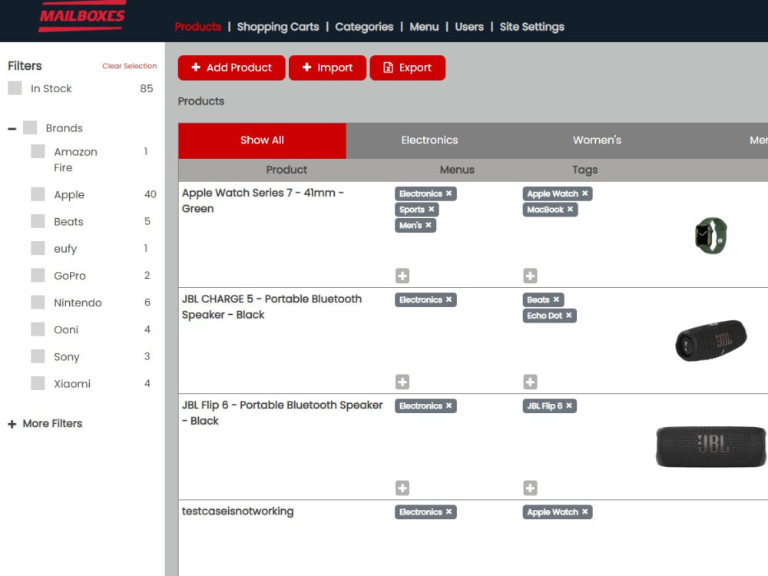Click the Import button
The image size is (768, 576).
coord(327,68)
